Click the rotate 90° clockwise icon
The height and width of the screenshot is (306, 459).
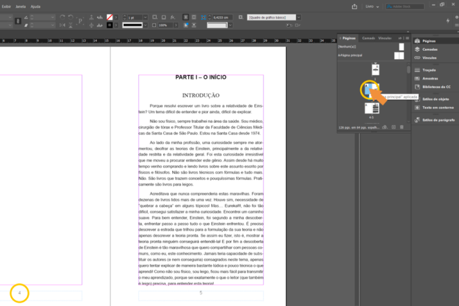[x=62, y=17]
